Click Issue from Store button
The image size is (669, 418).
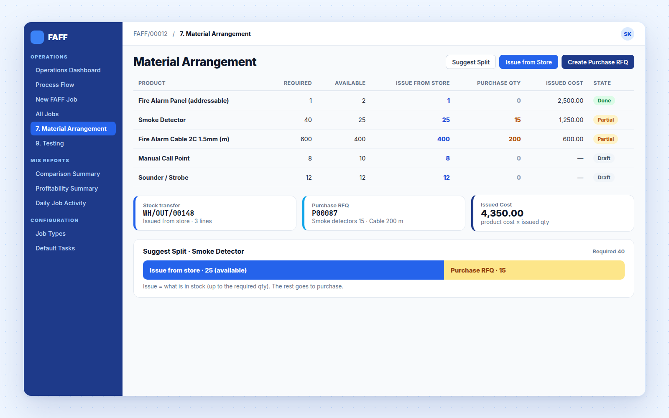529,62
